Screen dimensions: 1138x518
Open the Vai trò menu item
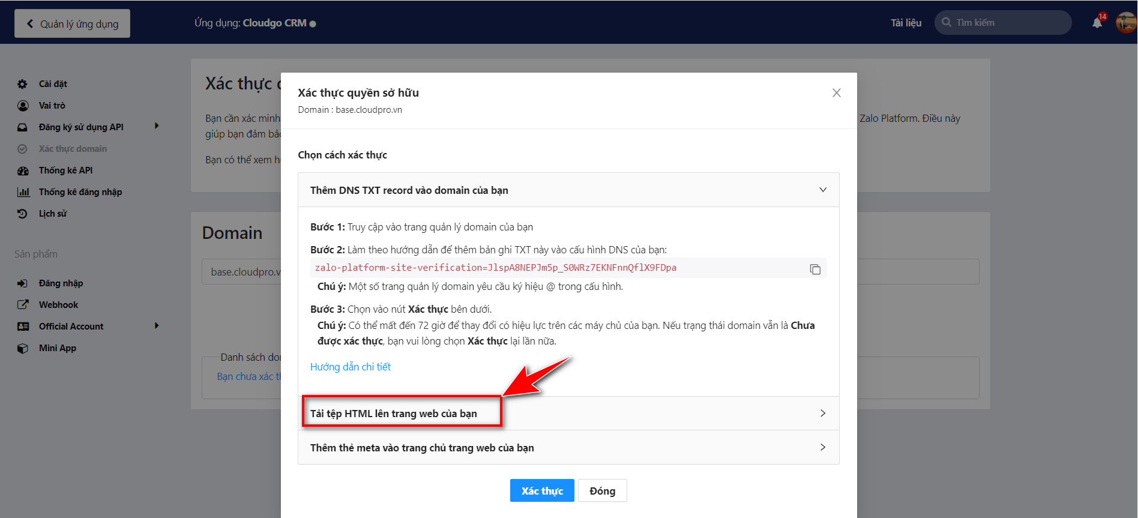tap(52, 106)
